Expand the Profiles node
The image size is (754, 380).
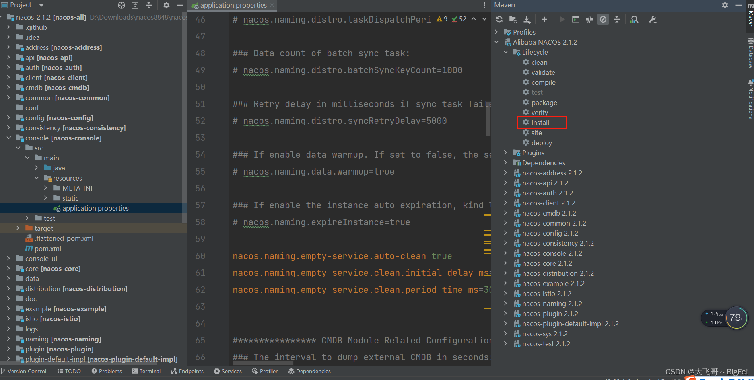pos(496,32)
